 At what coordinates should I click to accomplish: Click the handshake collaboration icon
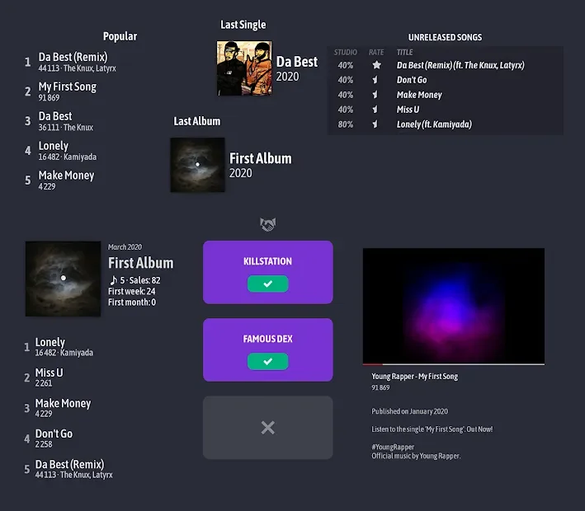[x=267, y=224]
